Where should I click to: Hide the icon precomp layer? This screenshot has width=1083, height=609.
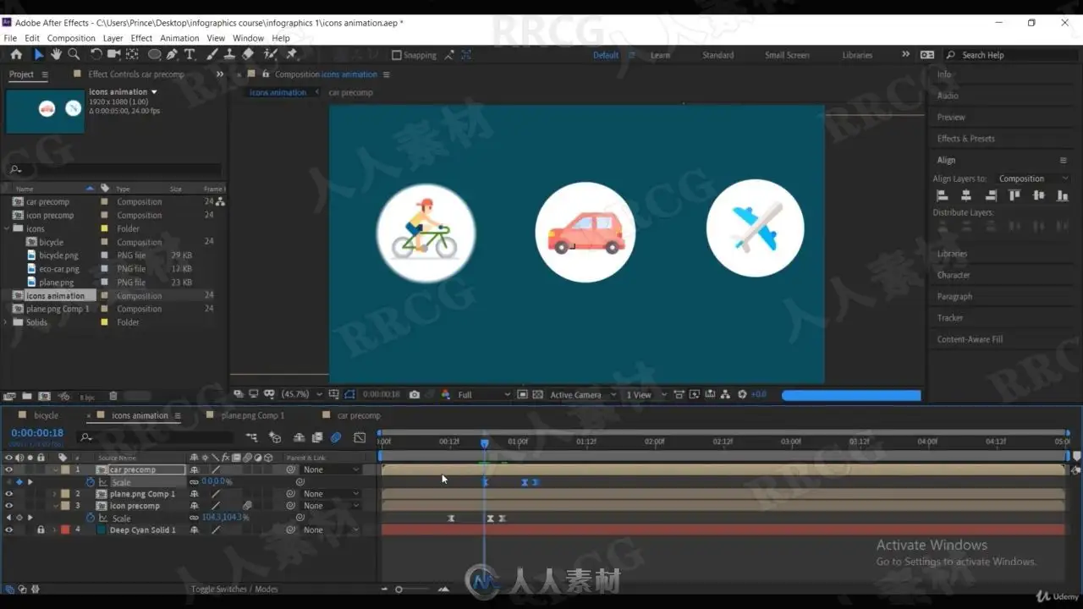click(8, 506)
